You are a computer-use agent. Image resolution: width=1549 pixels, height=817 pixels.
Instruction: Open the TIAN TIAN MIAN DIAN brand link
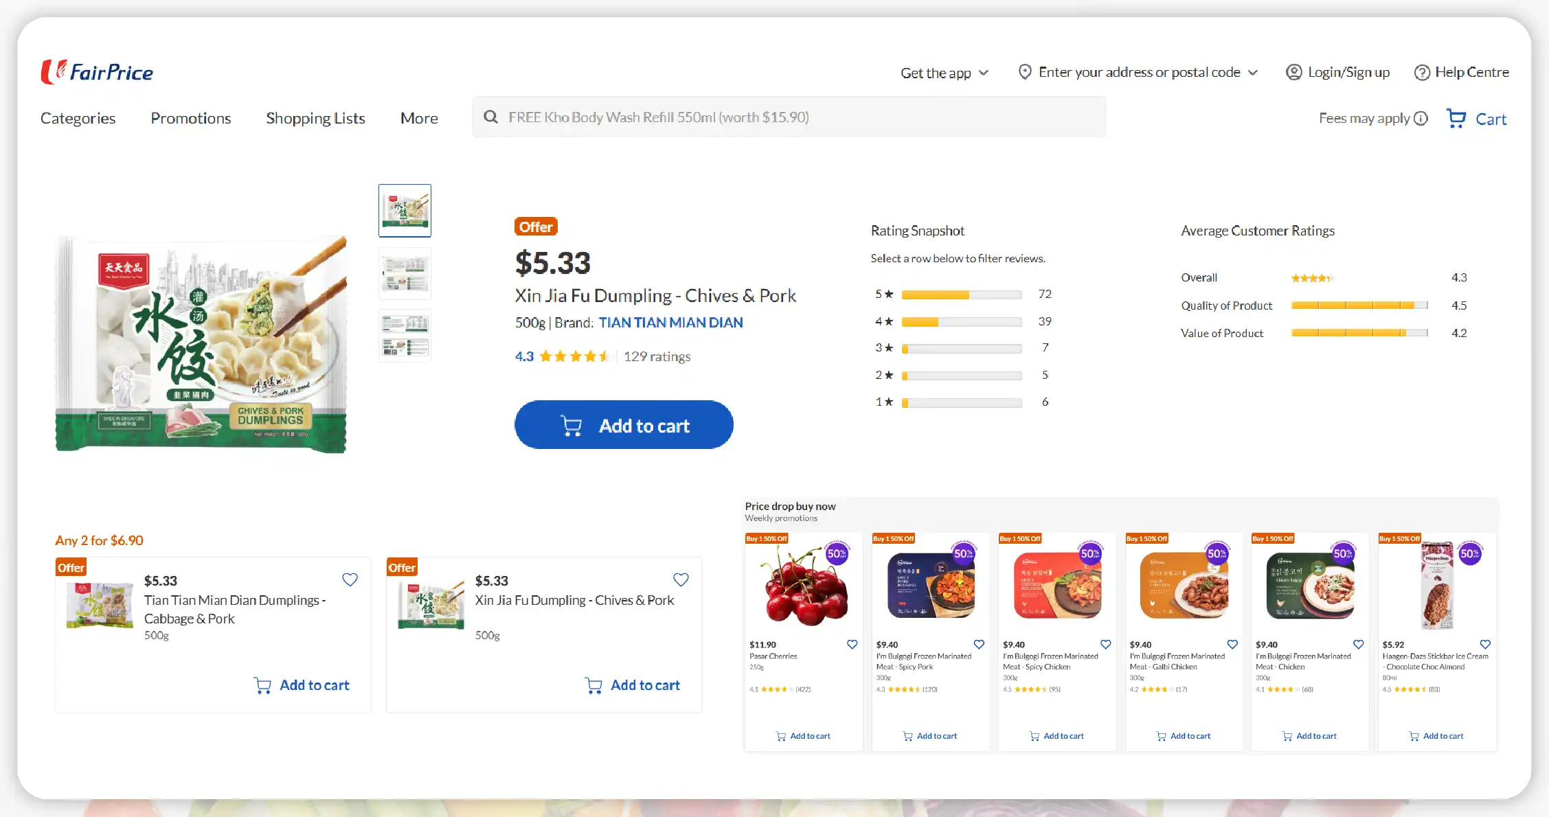pyautogui.click(x=671, y=322)
